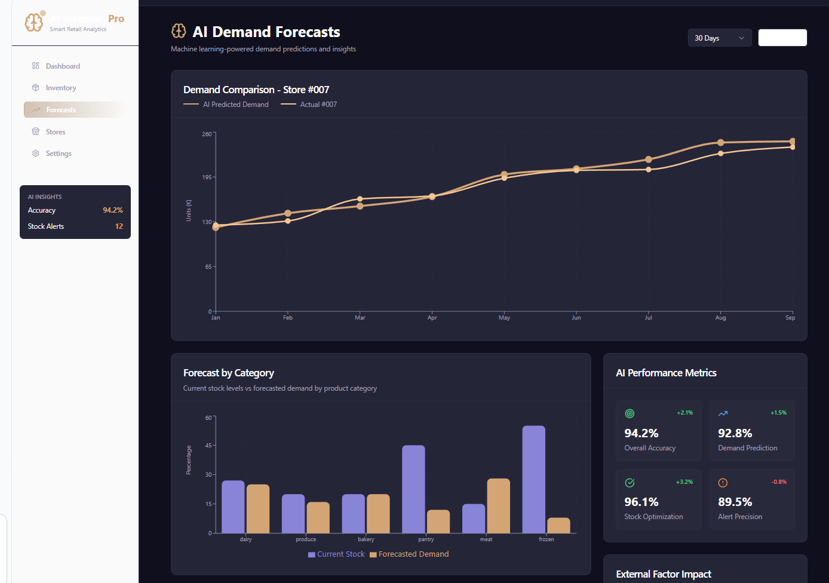Image resolution: width=829 pixels, height=583 pixels.
Task: Open the Settings gear icon
Action: 36,153
